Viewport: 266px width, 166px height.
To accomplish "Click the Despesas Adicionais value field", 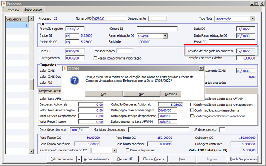I will (91, 105).
